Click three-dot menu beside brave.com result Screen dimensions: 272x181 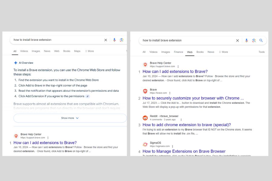(x=170, y=93)
